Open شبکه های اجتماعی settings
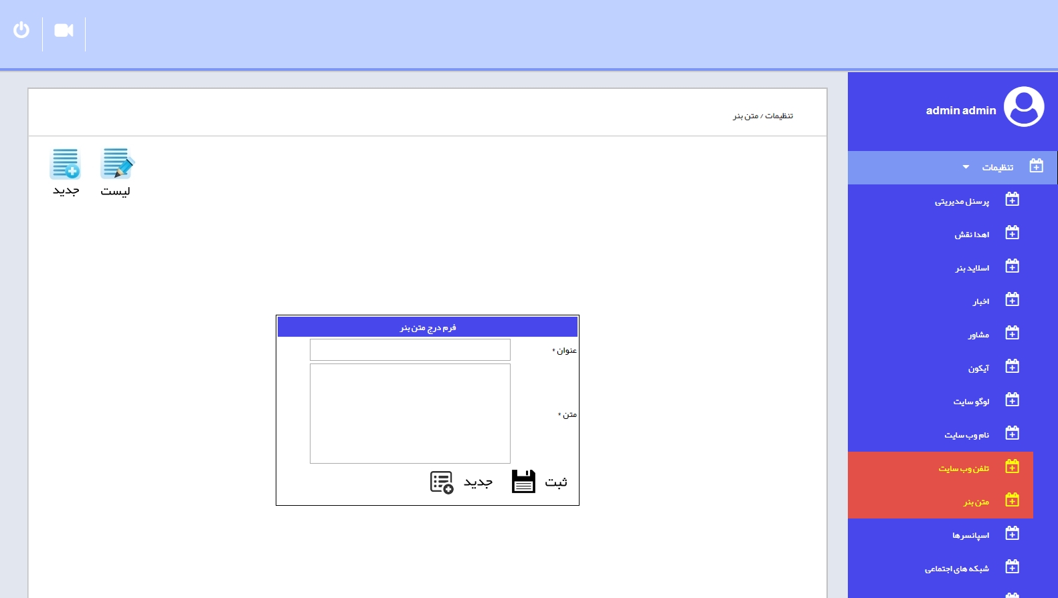The width and height of the screenshot is (1058, 598). tap(956, 569)
